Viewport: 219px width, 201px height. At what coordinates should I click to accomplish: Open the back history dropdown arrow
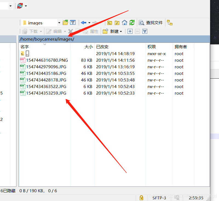pos(89,23)
